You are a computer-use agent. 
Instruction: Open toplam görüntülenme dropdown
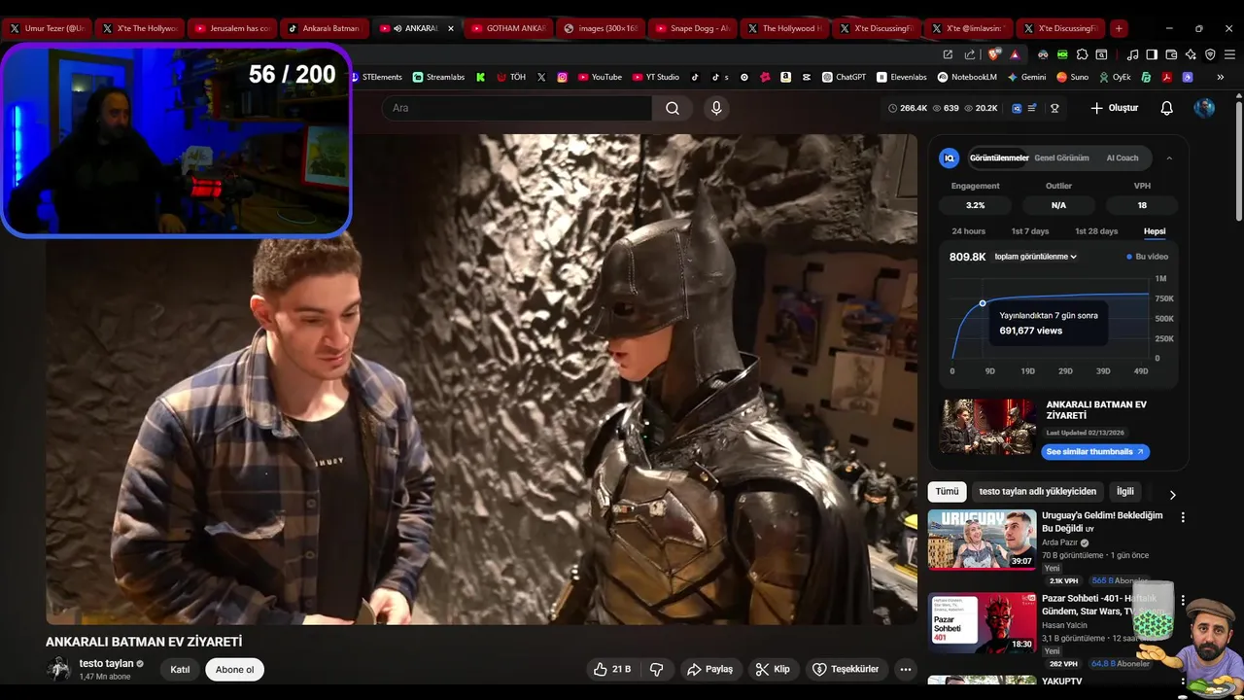1035,257
